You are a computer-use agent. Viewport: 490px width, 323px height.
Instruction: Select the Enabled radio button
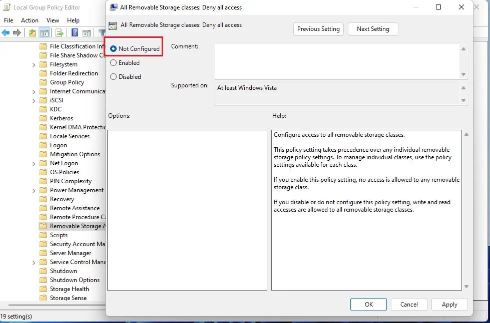(x=114, y=63)
